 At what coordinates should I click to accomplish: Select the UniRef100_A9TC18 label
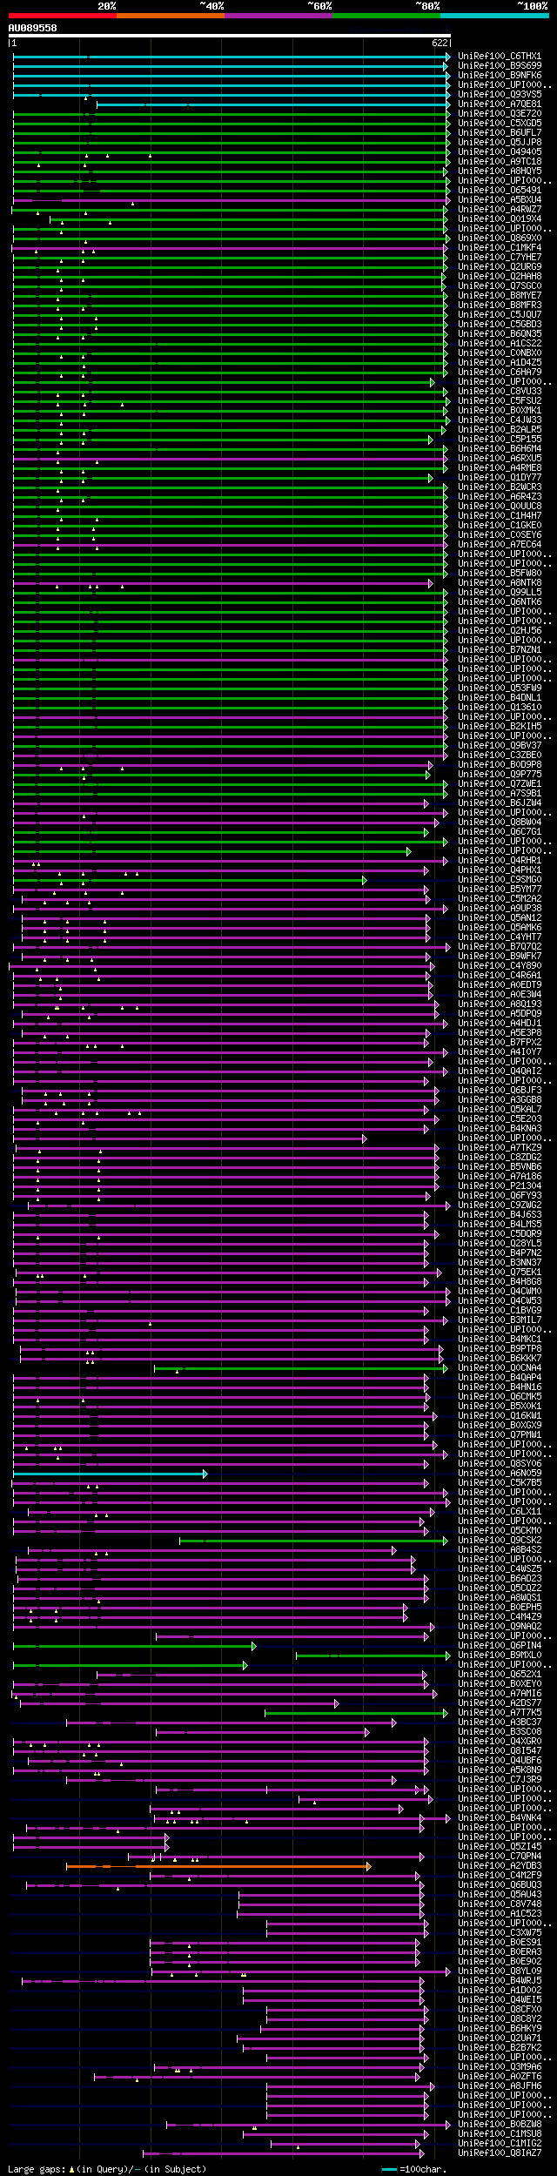(x=500, y=162)
